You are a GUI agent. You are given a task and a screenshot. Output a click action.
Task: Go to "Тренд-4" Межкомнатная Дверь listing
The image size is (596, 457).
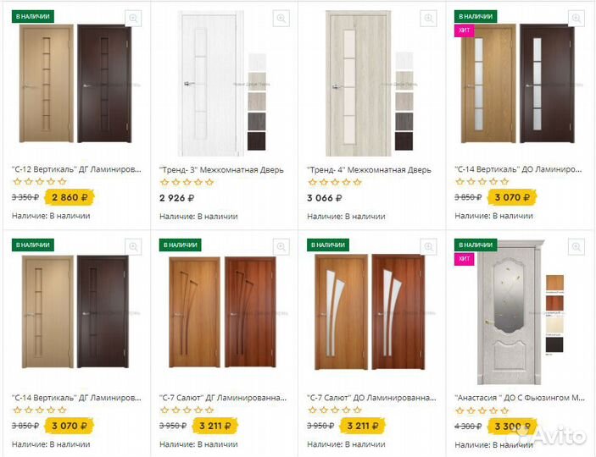point(369,169)
